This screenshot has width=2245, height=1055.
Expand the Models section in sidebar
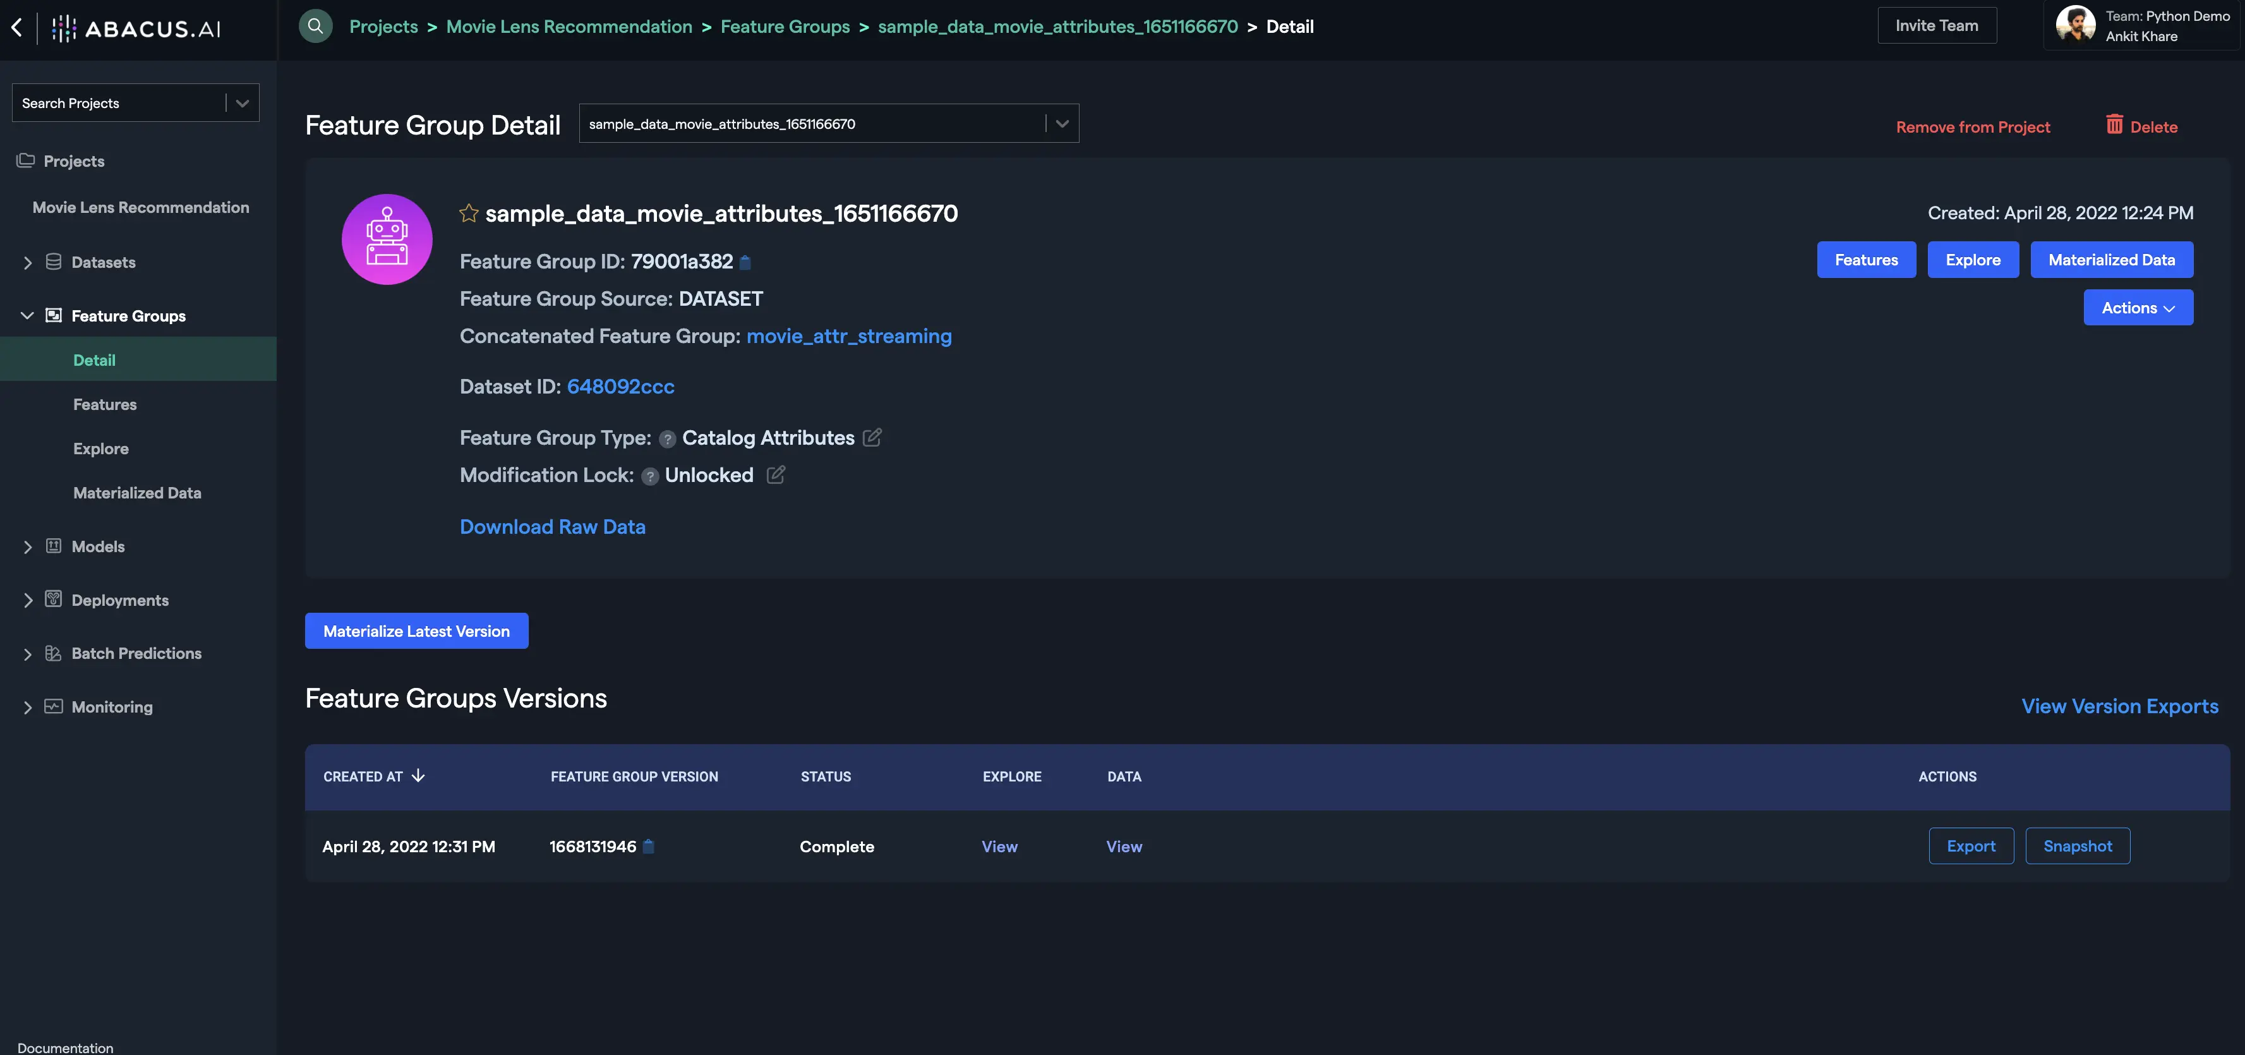click(x=28, y=546)
